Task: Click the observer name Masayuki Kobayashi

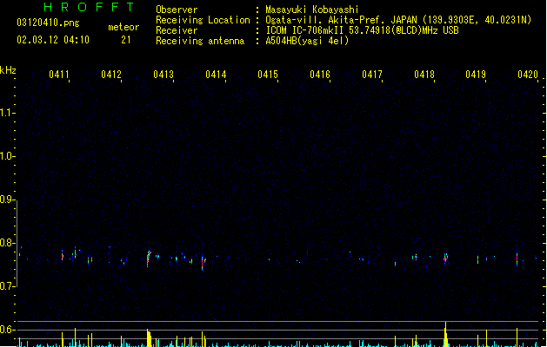Action: [x=312, y=10]
